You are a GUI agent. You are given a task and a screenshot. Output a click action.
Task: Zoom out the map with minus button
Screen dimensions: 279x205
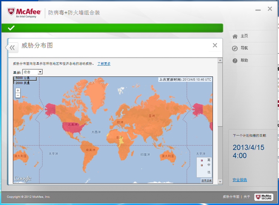(18, 95)
